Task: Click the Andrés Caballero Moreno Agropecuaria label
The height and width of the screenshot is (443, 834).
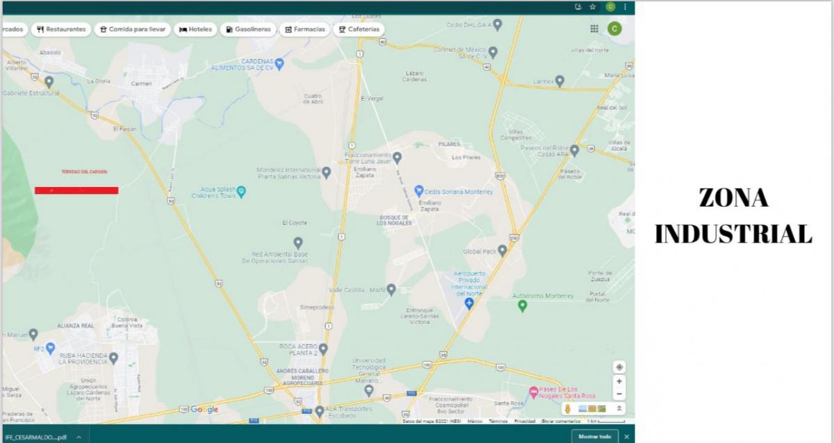Action: pos(302,377)
